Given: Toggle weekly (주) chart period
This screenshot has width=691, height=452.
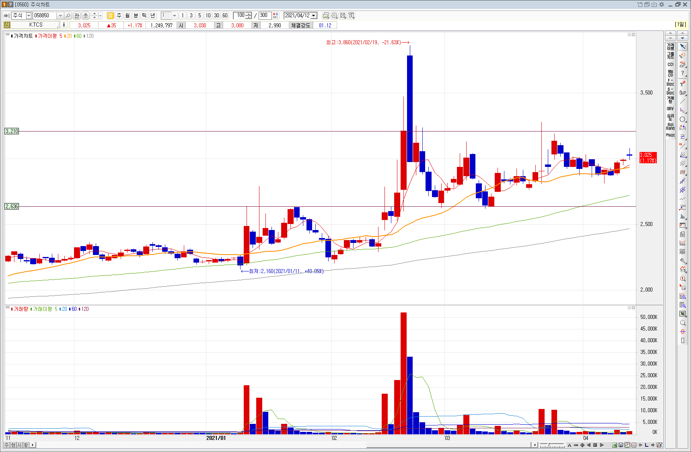Looking at the screenshot, I should click(119, 15).
